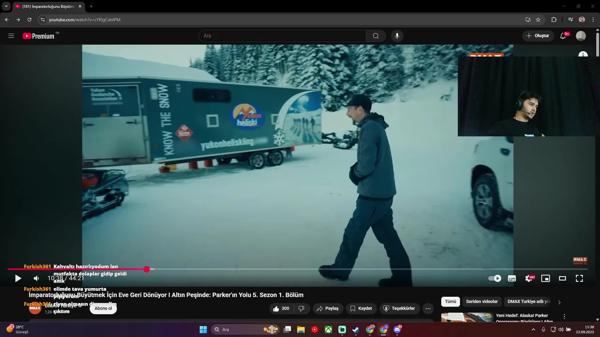Viewport: 600px width, 337px height.
Task: Open more actions three-dot menu
Action: (427, 308)
